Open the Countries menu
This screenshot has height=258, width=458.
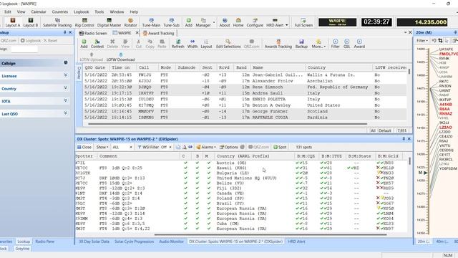pos(60,11)
